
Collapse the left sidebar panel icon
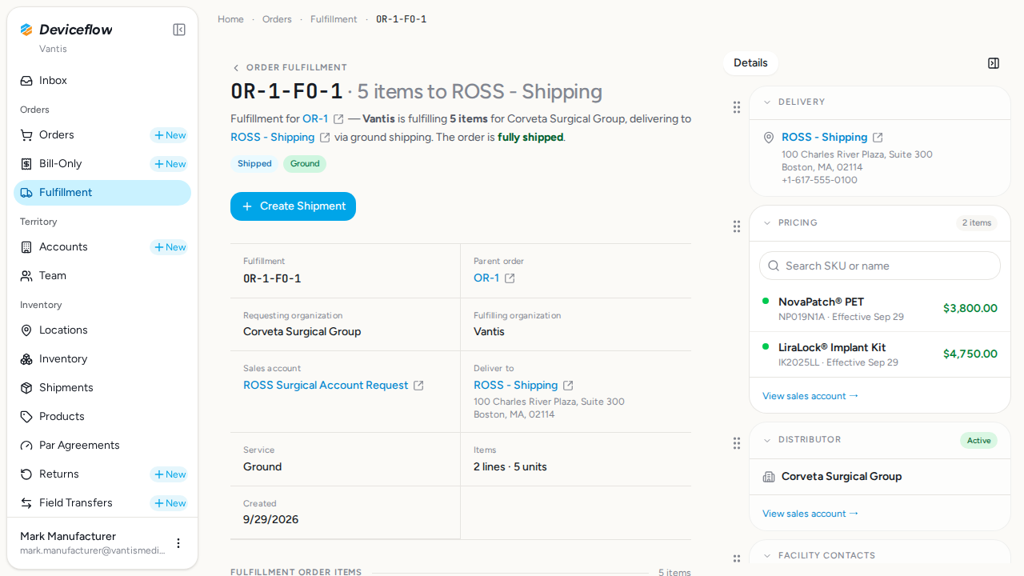(179, 30)
